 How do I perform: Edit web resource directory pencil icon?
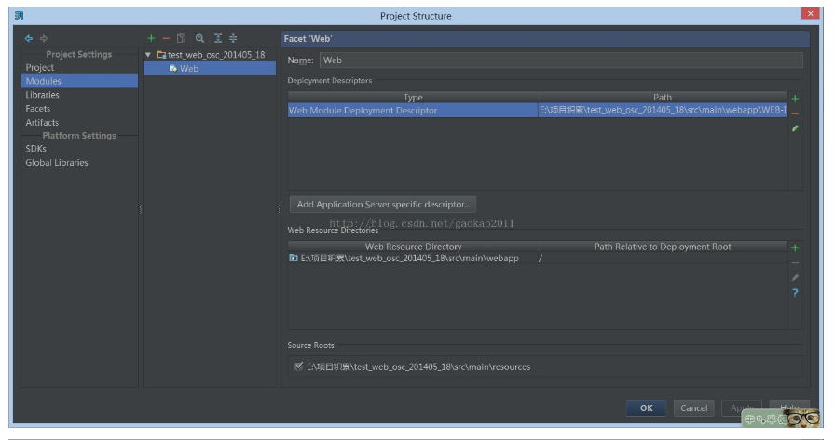point(795,278)
